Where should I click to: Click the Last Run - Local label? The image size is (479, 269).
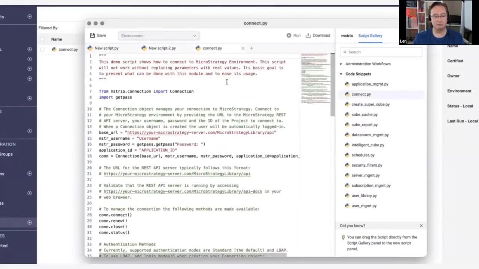click(x=463, y=121)
